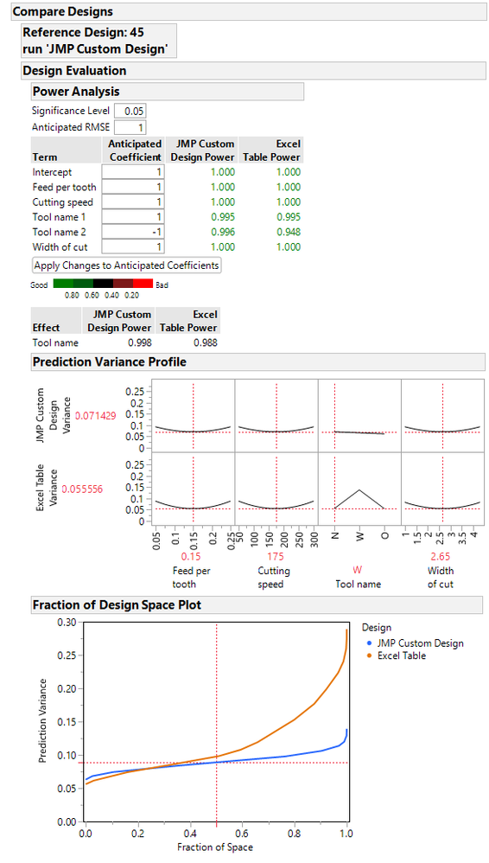The image size is (489, 863).
Task: Click the black middle legend swatch
Action: 103,284
